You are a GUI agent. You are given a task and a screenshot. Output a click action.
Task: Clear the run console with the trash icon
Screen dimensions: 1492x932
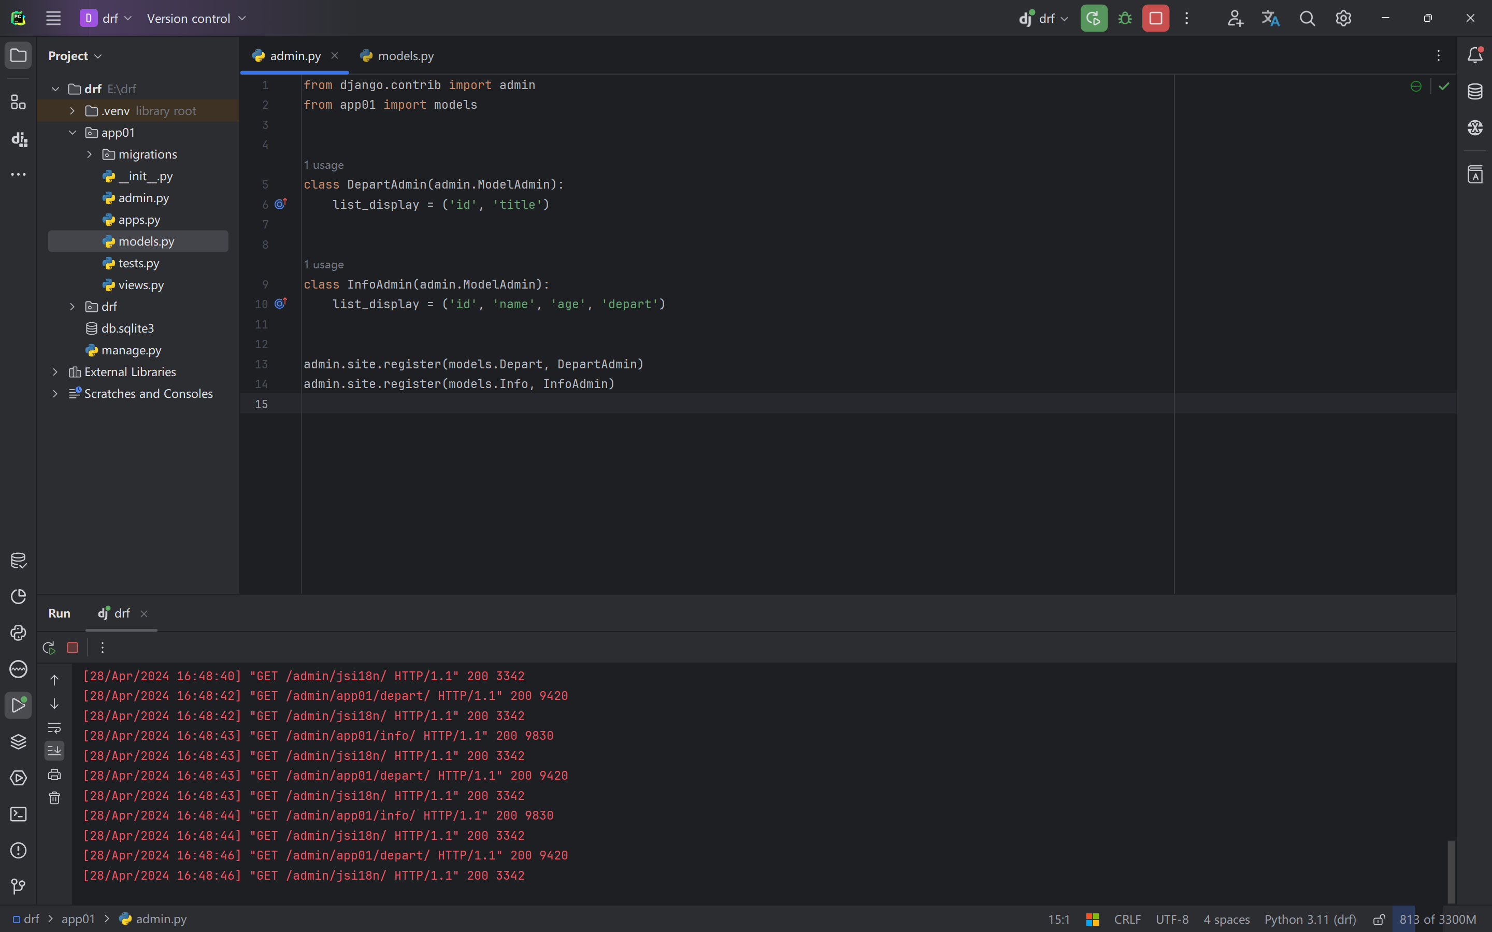[54, 798]
